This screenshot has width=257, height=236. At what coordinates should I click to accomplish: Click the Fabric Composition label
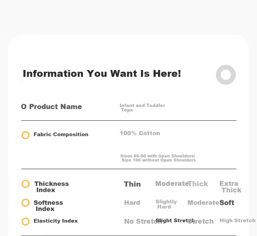(61, 134)
